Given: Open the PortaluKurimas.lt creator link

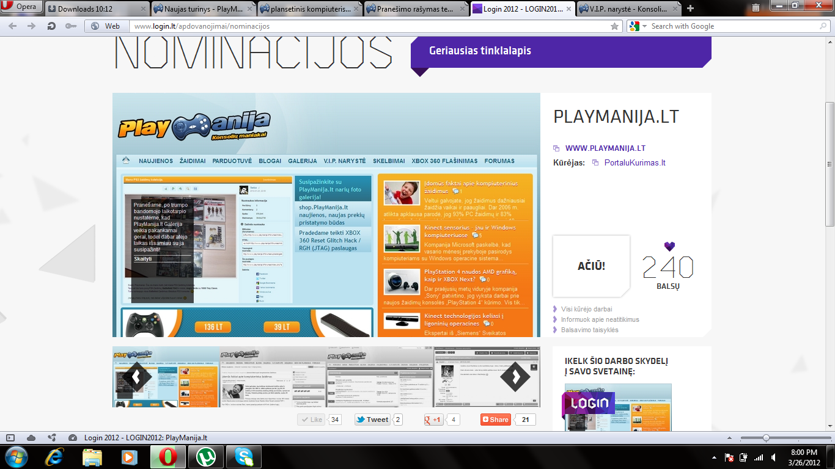Looking at the screenshot, I should point(635,163).
